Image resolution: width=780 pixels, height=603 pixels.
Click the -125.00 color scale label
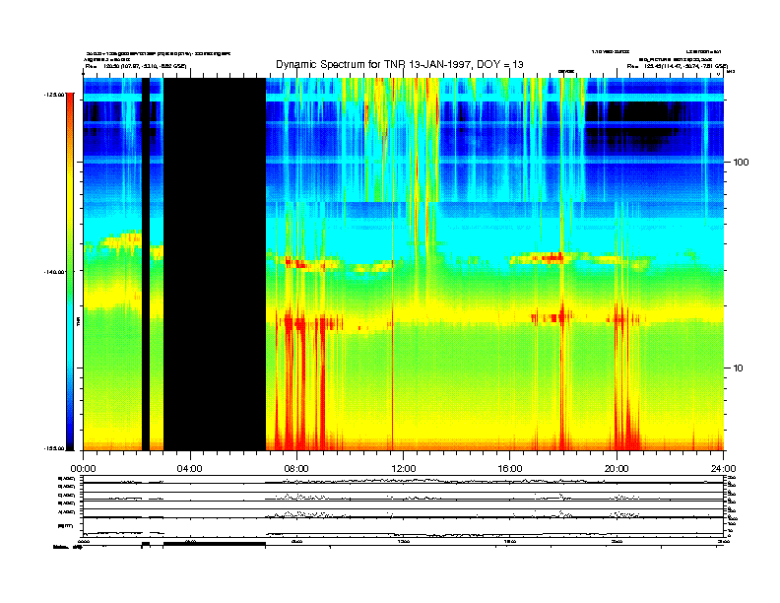pyautogui.click(x=54, y=94)
